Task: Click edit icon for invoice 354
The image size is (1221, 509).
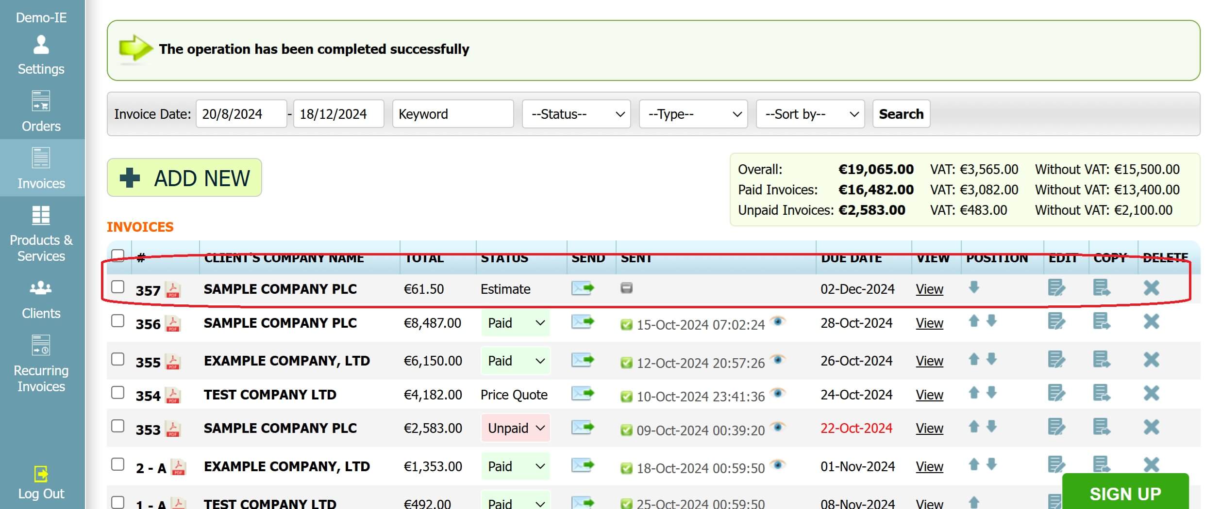Action: click(1056, 393)
